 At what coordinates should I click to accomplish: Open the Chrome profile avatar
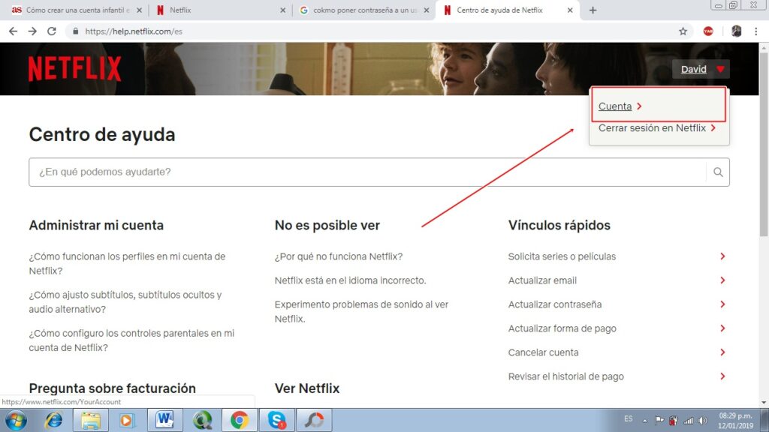[736, 31]
